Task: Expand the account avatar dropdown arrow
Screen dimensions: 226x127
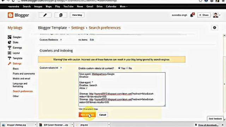Action: [x=220, y=15]
